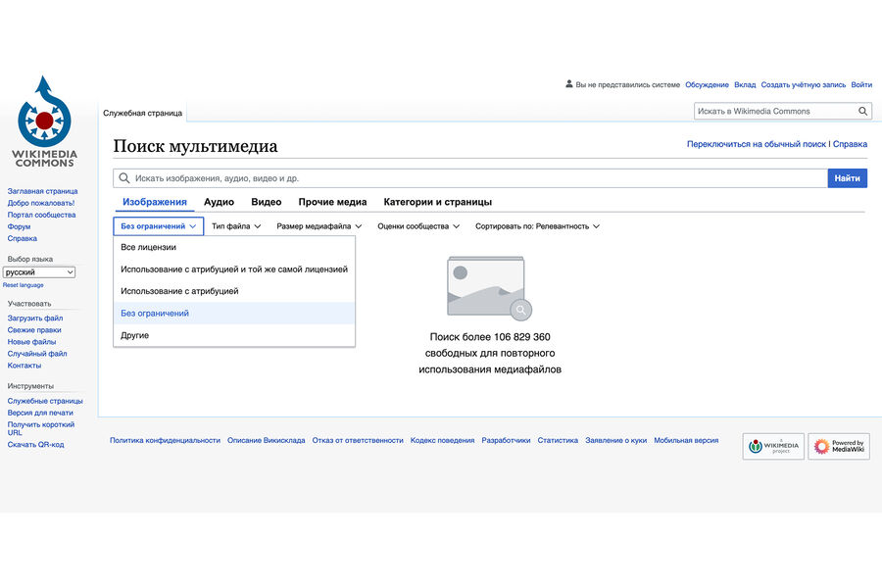Screen dimensions: 882x588
Task: Open 'Статистика' footer link
Action: click(558, 441)
